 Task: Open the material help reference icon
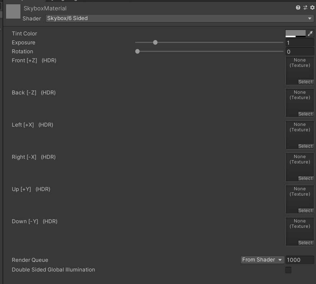(298, 8)
